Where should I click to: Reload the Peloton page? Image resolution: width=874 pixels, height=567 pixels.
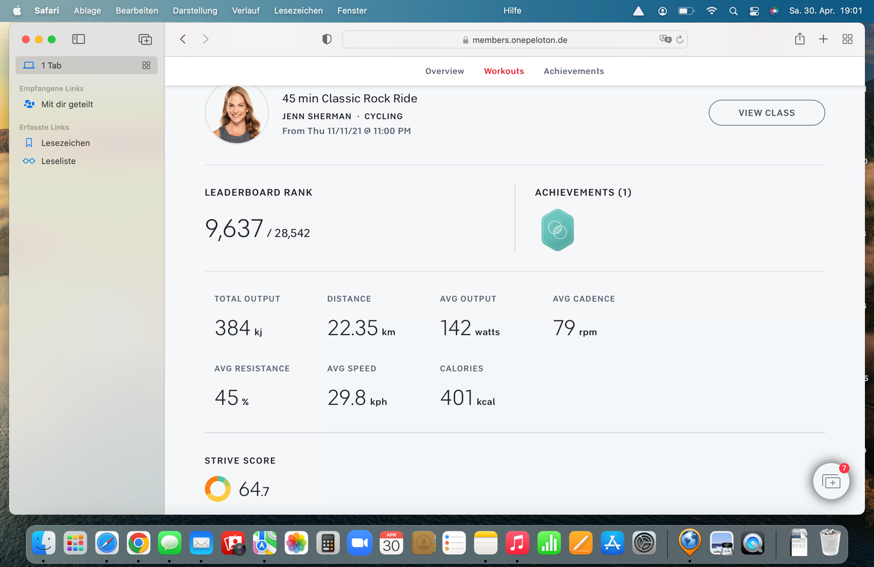tap(679, 39)
